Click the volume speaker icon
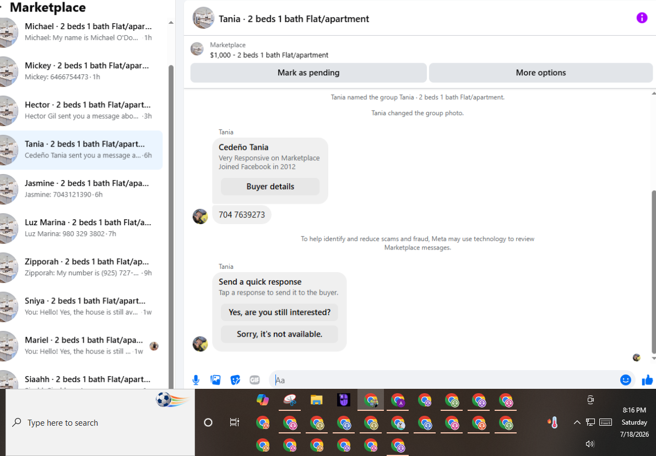 point(590,444)
